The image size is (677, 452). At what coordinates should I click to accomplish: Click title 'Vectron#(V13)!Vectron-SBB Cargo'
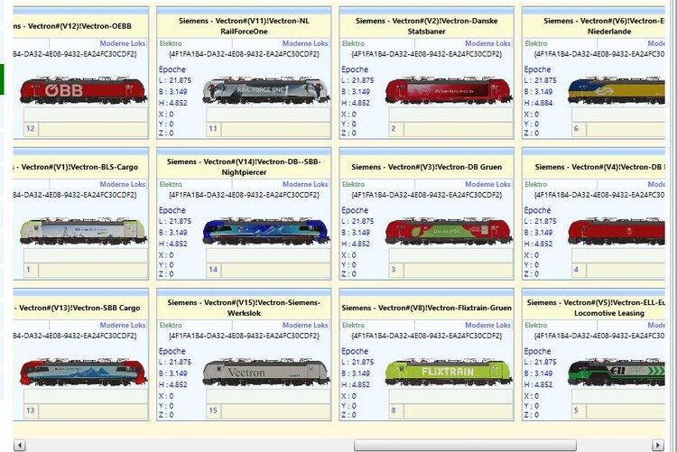click(x=78, y=308)
